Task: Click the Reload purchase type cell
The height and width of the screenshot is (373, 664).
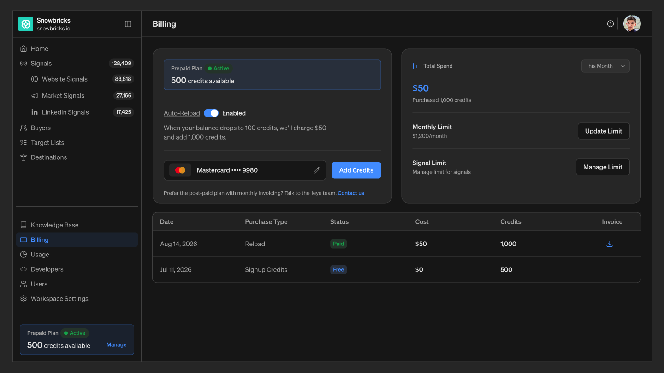Action: point(255,244)
